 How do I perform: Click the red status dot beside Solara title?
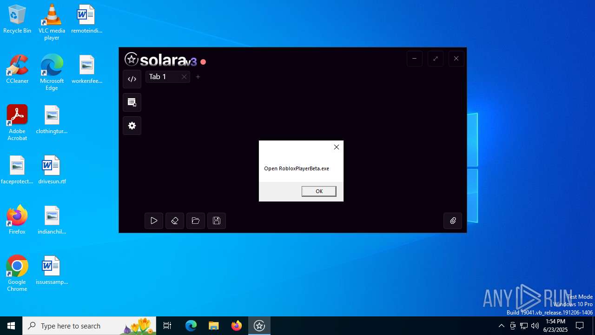[203, 61]
